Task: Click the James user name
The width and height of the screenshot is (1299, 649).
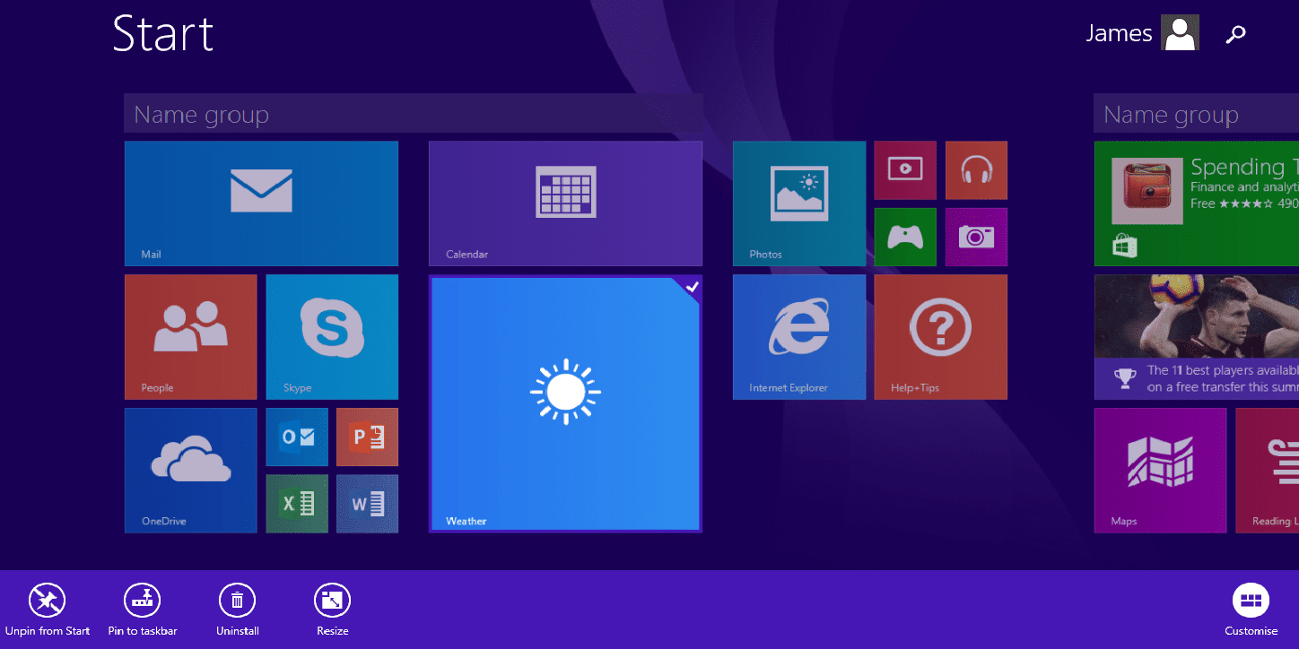Action: (1119, 33)
